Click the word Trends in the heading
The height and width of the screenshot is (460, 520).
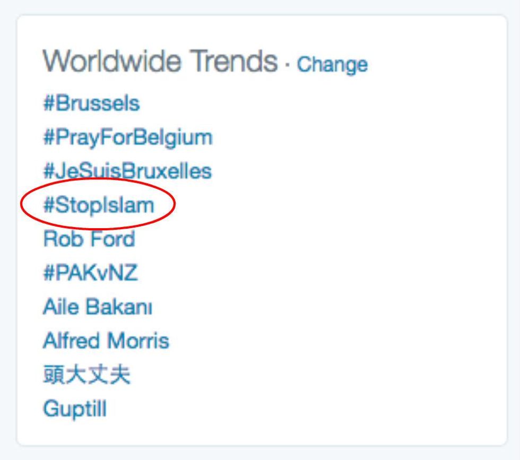click(x=235, y=61)
